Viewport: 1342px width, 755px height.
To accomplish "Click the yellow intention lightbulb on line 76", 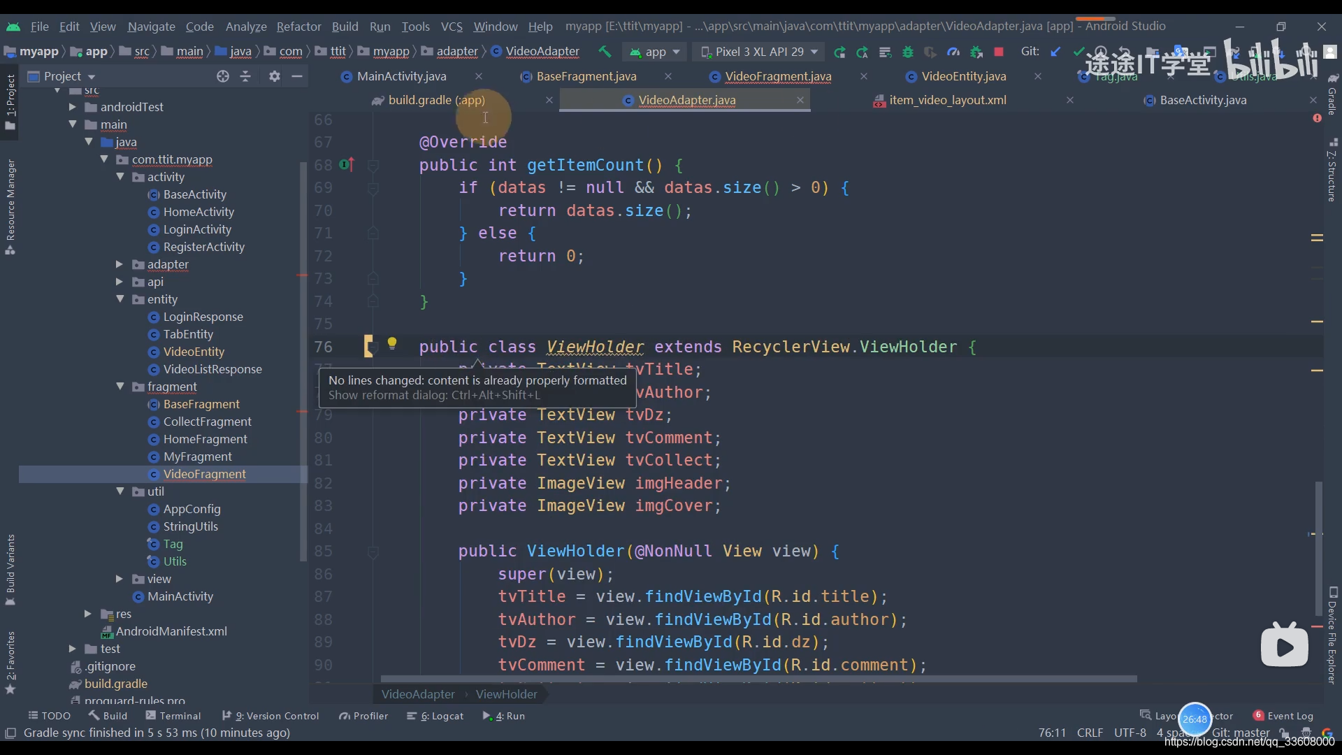I will [x=392, y=343].
